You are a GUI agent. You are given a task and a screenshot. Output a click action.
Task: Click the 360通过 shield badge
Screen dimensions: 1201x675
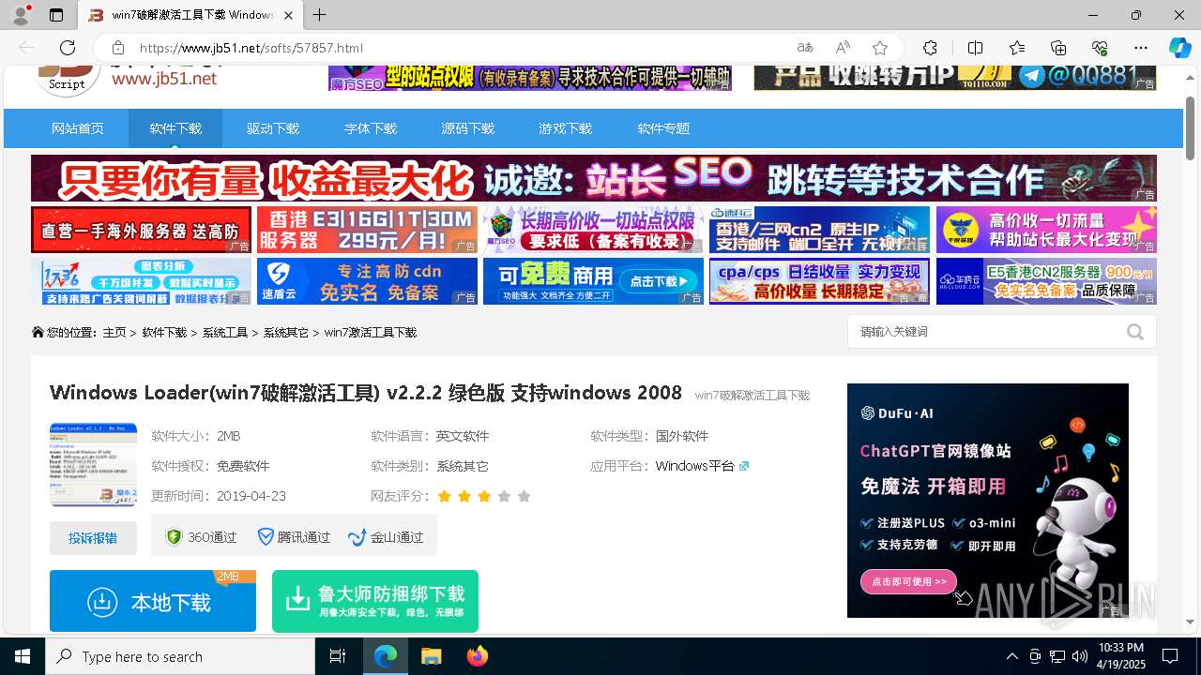201,537
